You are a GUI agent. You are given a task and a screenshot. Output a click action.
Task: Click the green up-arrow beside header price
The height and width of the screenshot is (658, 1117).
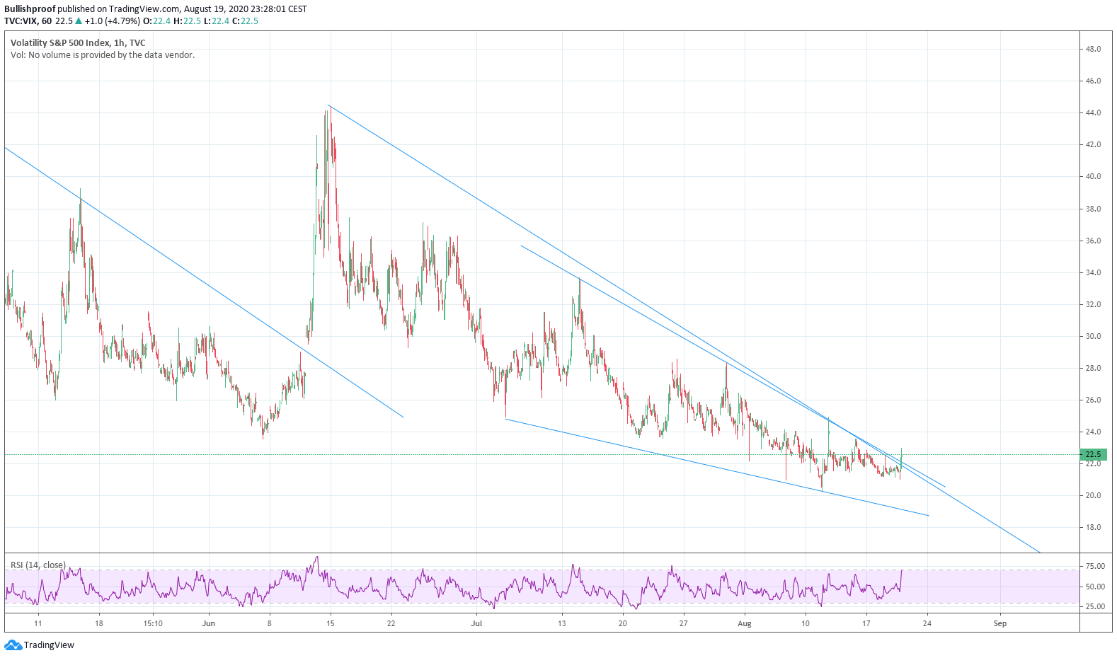click(x=79, y=21)
